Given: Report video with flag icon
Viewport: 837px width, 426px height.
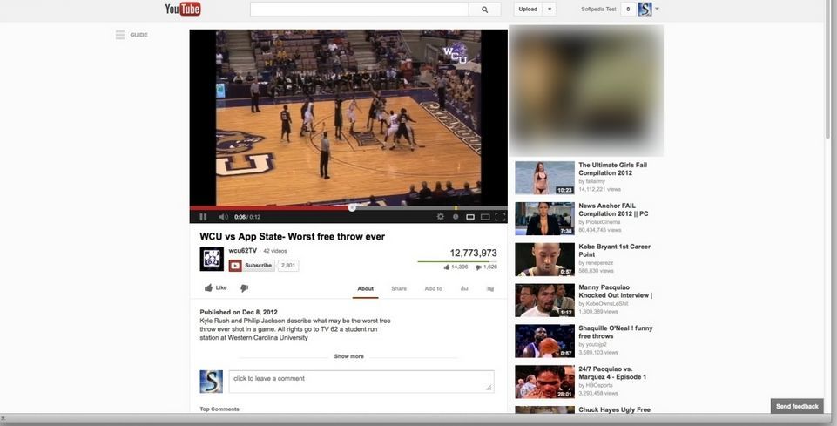Looking at the screenshot, I should [x=490, y=289].
